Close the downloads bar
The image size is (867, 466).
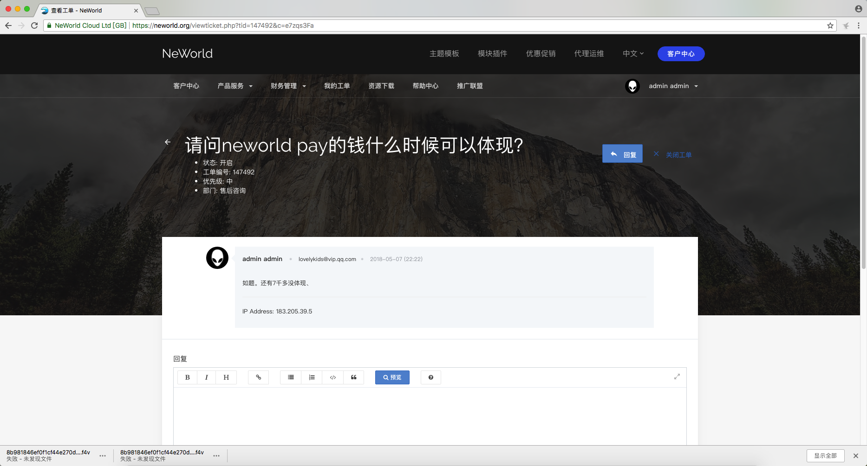856,456
